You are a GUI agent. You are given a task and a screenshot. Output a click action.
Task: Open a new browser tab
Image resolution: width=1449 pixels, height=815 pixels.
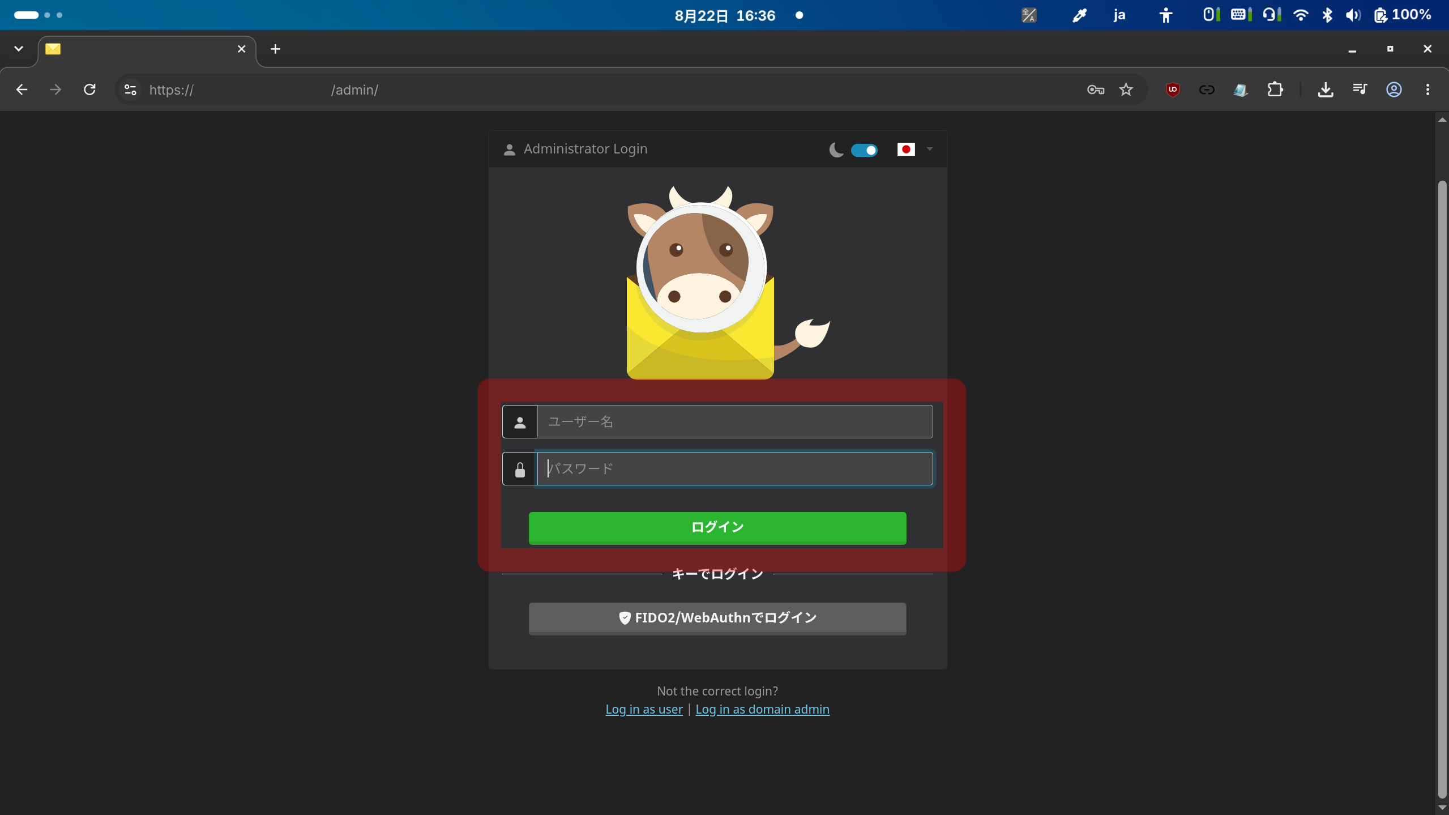click(x=275, y=49)
